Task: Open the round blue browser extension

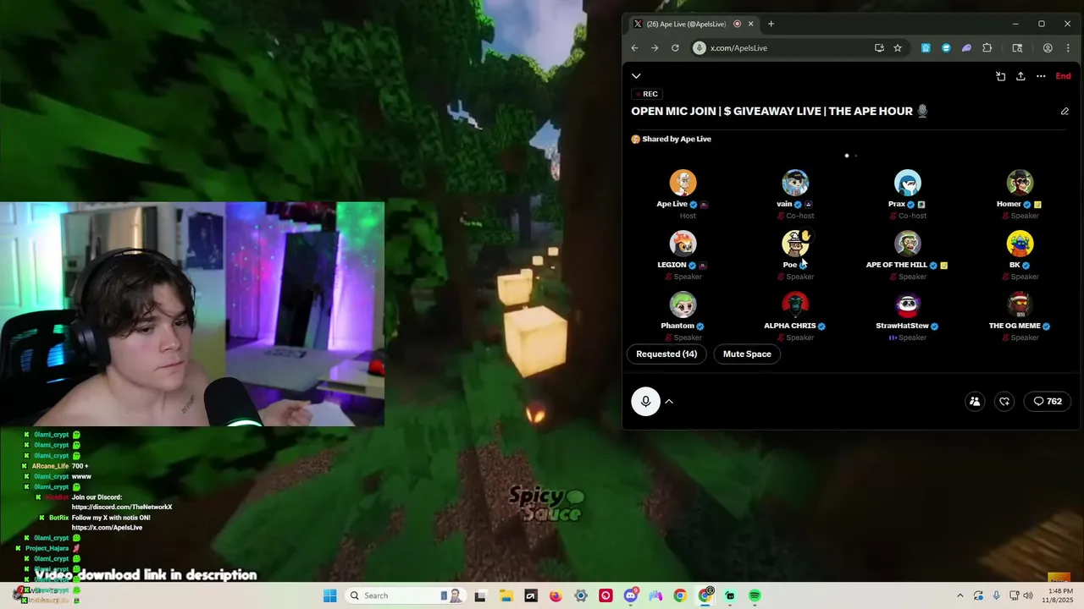Action: pos(946,48)
